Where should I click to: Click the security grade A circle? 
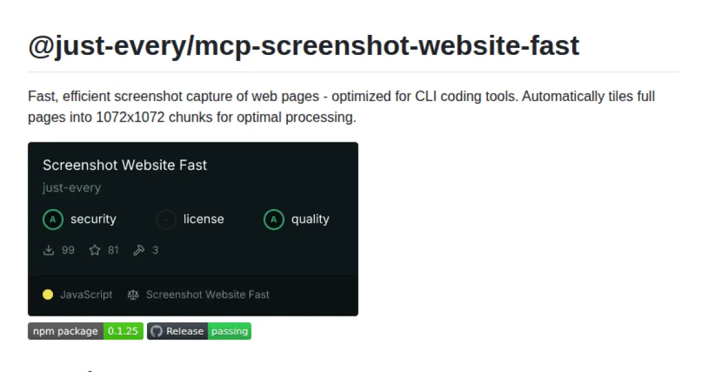coord(53,219)
